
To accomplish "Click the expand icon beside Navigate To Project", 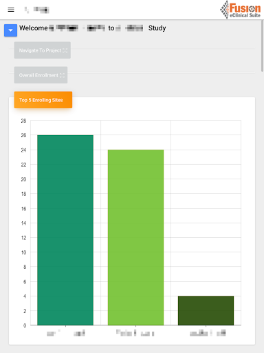I will [65, 50].
